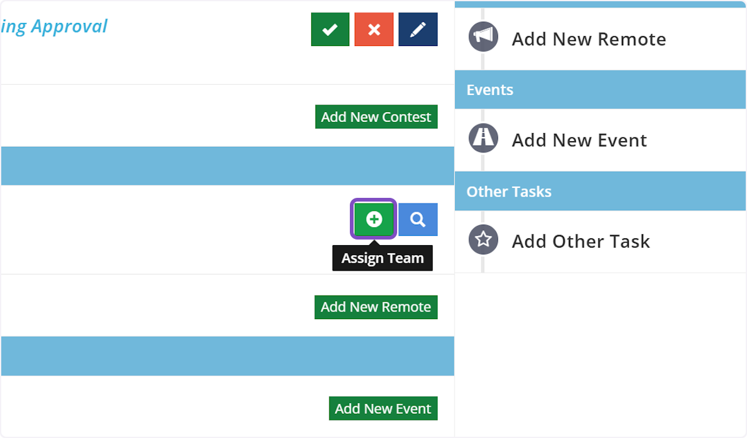Image resolution: width=747 pixels, height=438 pixels.
Task: Click the green plus Assign Team button
Action: point(374,219)
